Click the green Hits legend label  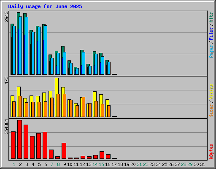[211, 17]
